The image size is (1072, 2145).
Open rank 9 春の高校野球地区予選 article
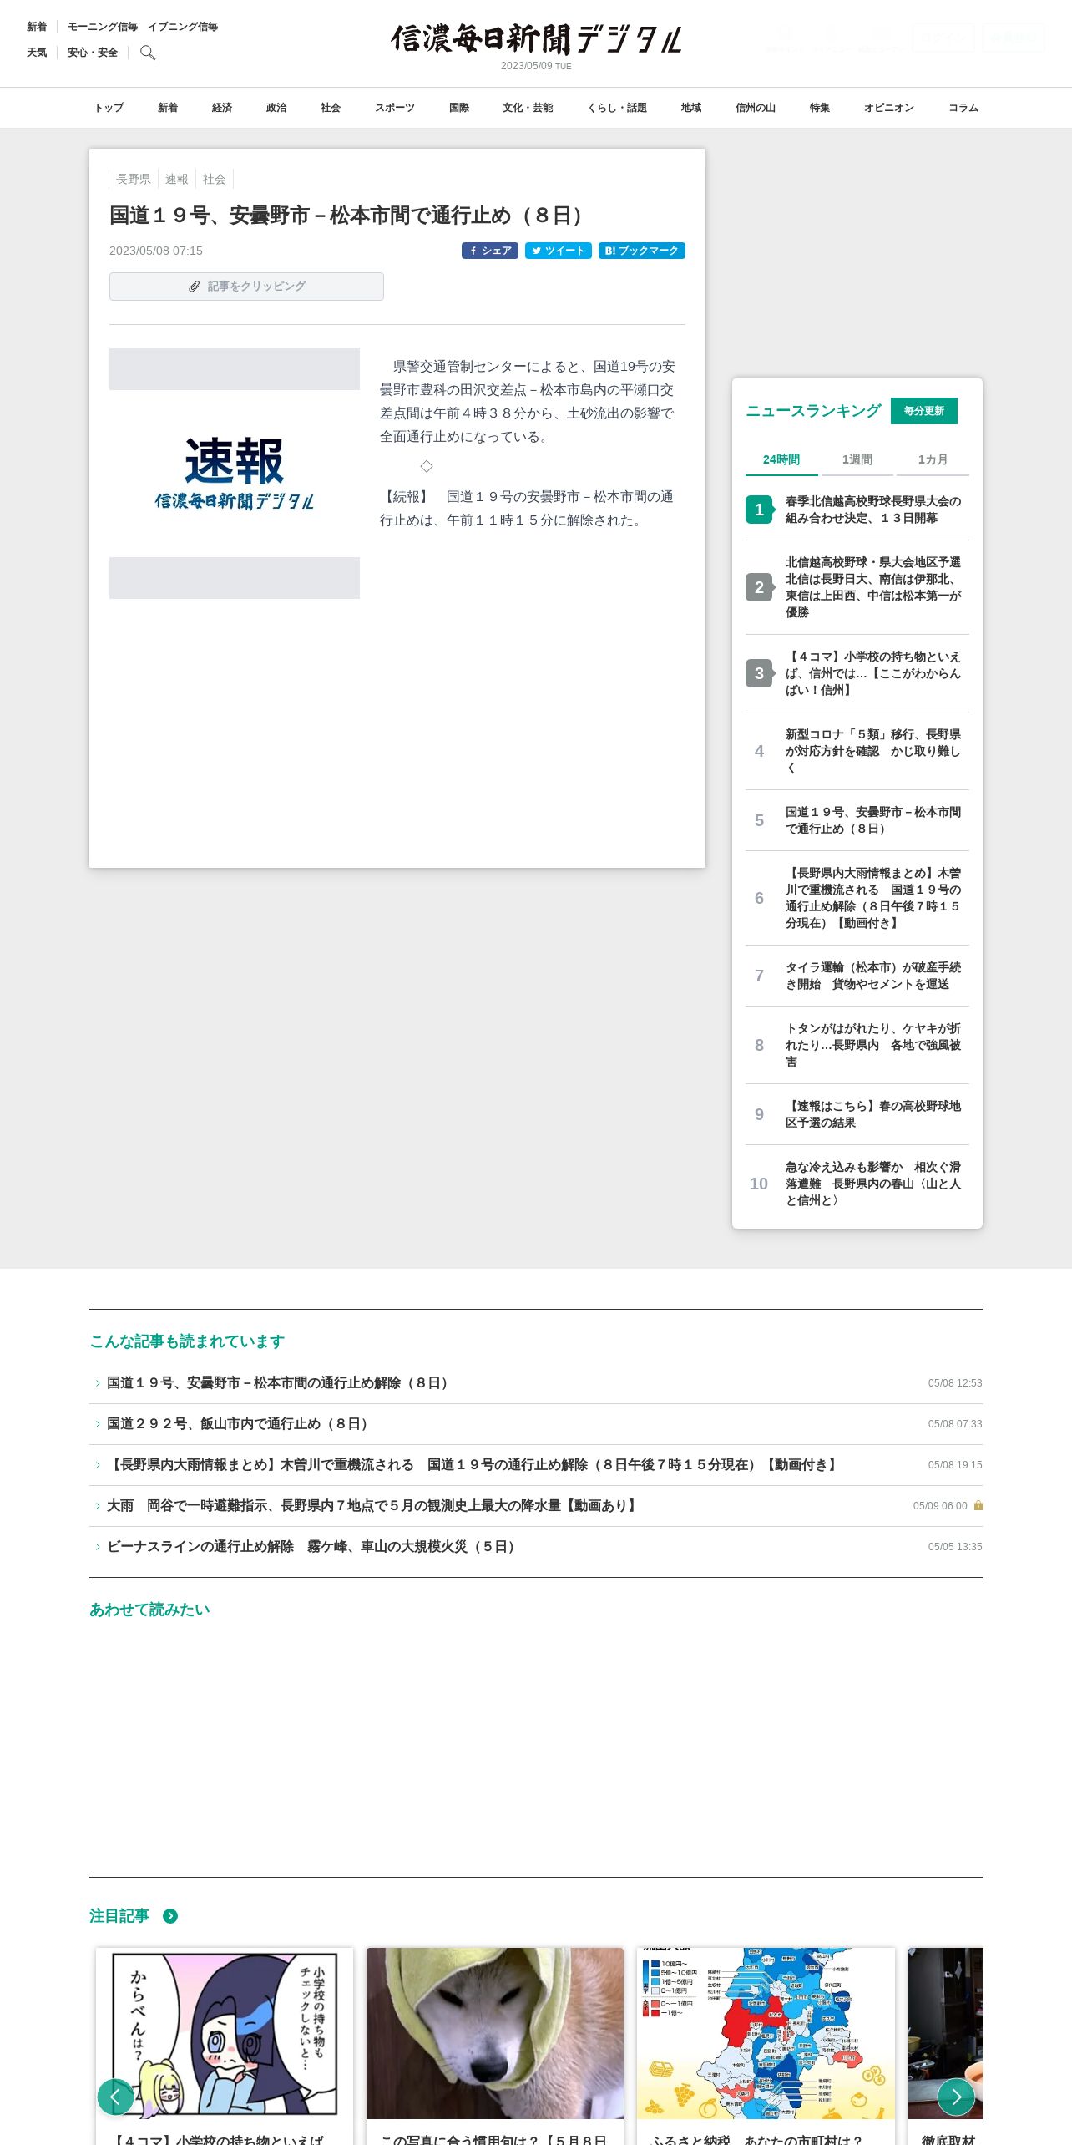pyautogui.click(x=857, y=1114)
